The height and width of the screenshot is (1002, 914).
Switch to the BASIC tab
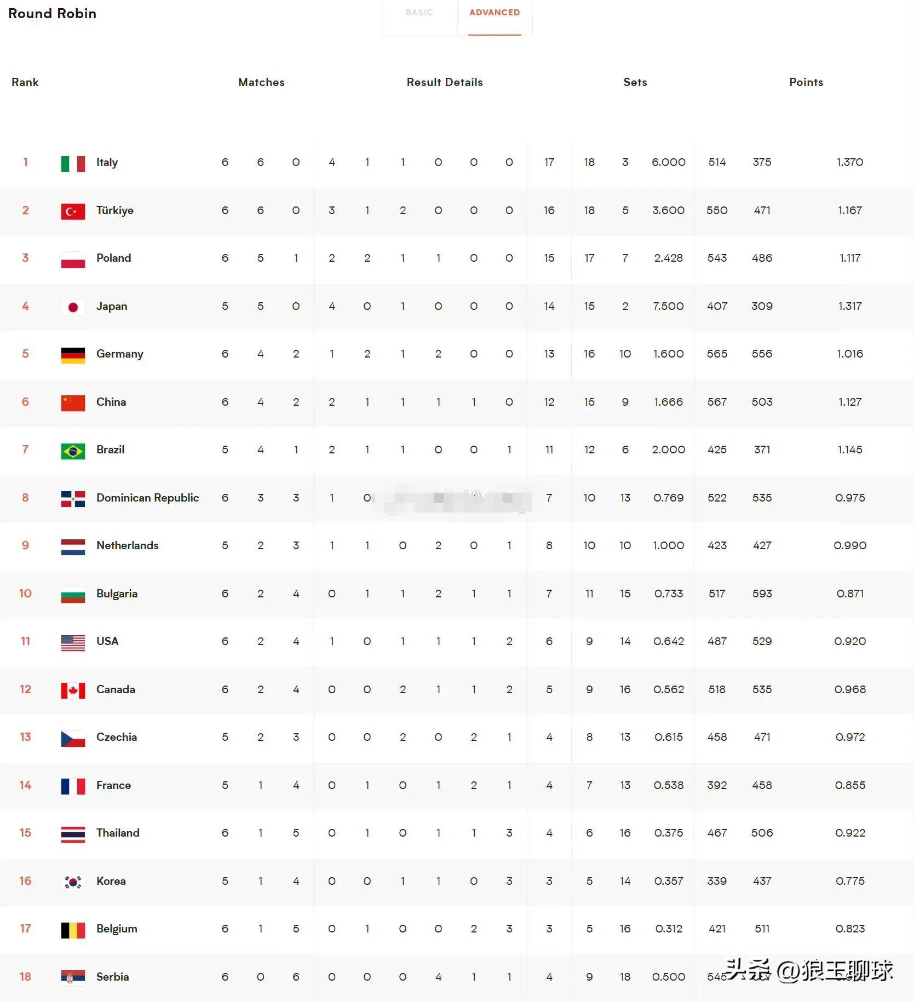(x=419, y=13)
